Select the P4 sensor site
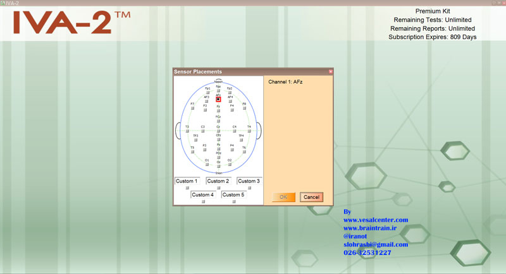This screenshot has height=274, width=506. click(x=232, y=150)
